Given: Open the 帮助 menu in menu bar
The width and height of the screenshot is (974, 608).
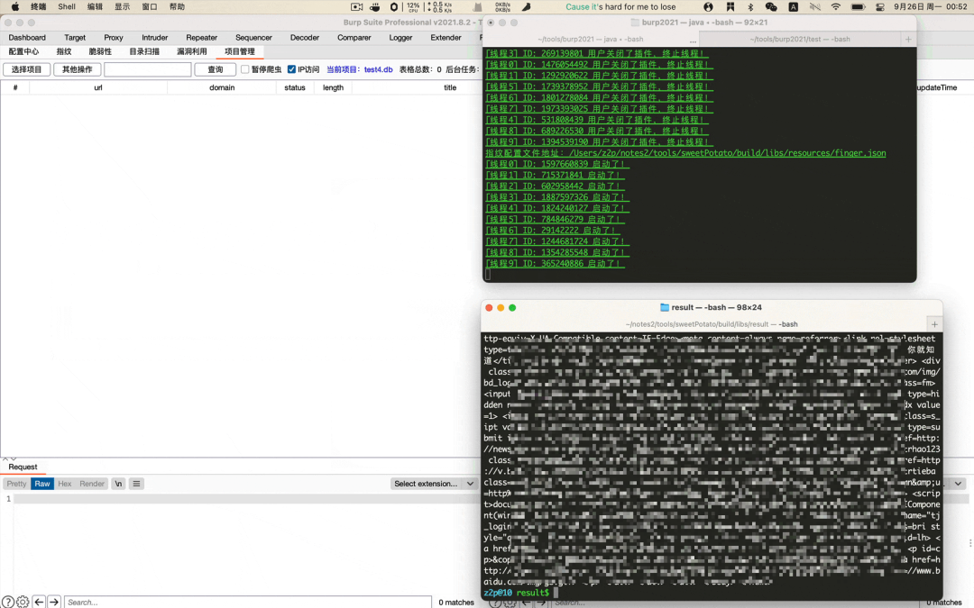Looking at the screenshot, I should click(x=177, y=7).
